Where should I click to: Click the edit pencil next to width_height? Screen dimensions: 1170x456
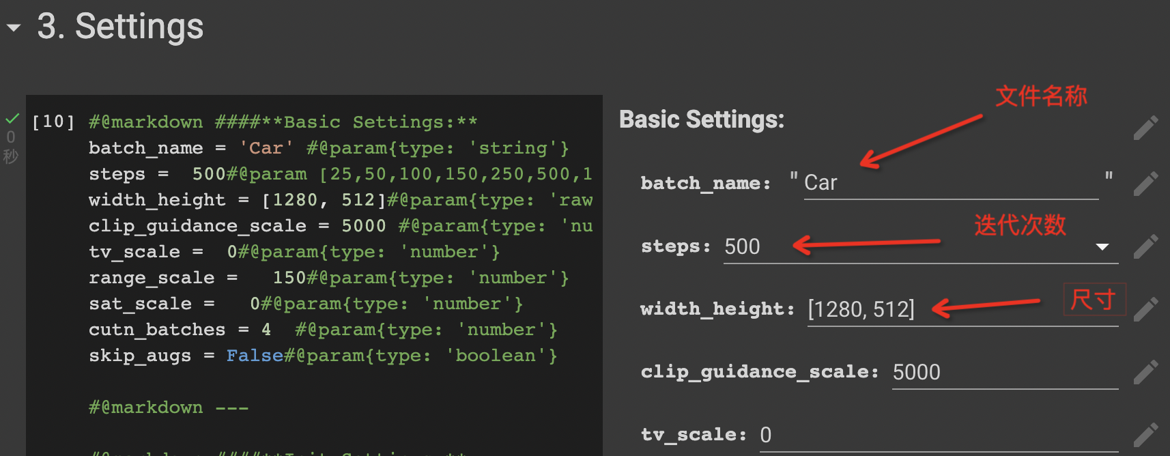coord(1145,309)
